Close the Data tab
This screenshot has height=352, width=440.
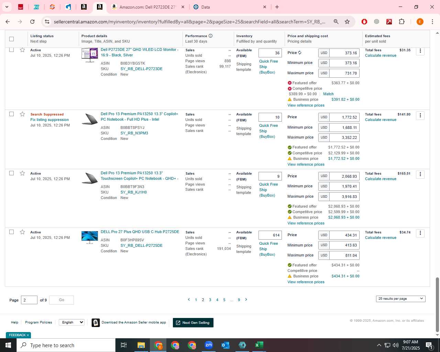pos(265,7)
